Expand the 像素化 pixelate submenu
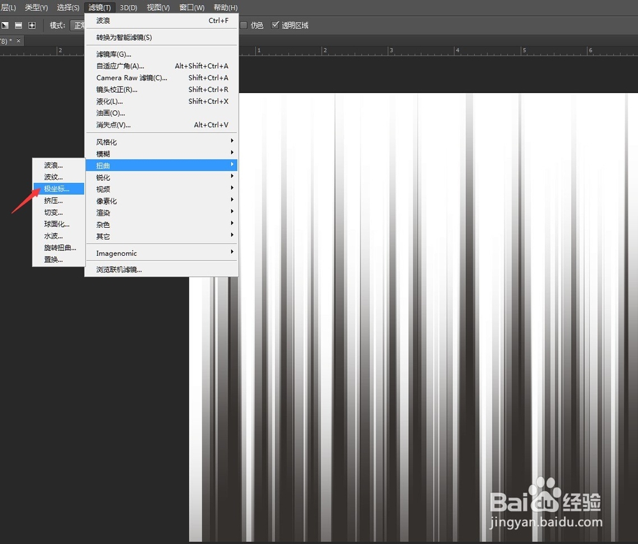638x544 pixels. (x=161, y=201)
